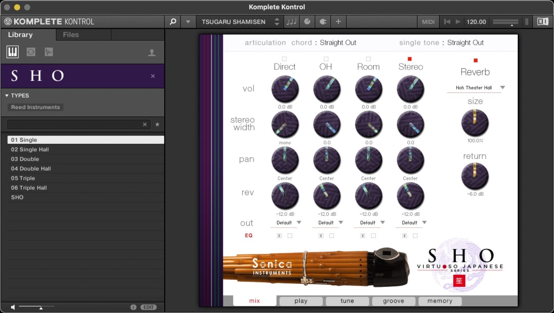This screenshot has width=554, height=313.
Task: Click the MIDI button
Action: pyautogui.click(x=428, y=22)
